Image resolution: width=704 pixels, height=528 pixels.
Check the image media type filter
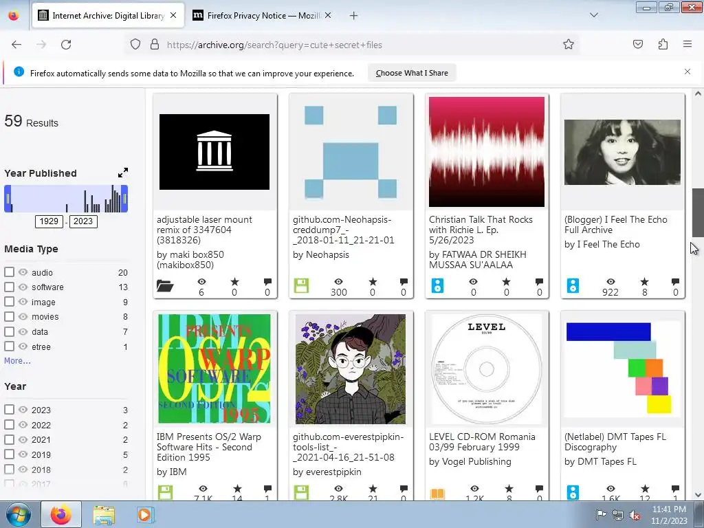pos(9,302)
